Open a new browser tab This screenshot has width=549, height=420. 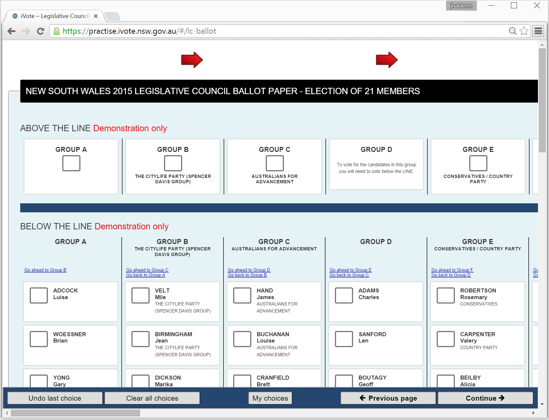point(112,16)
